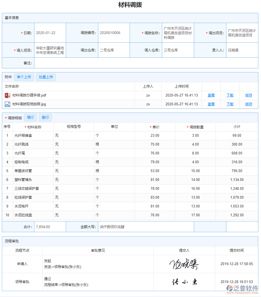The width and height of the screenshot is (261, 297).
Task: Open the 单个上传 upload button
Action: [x=24, y=77]
